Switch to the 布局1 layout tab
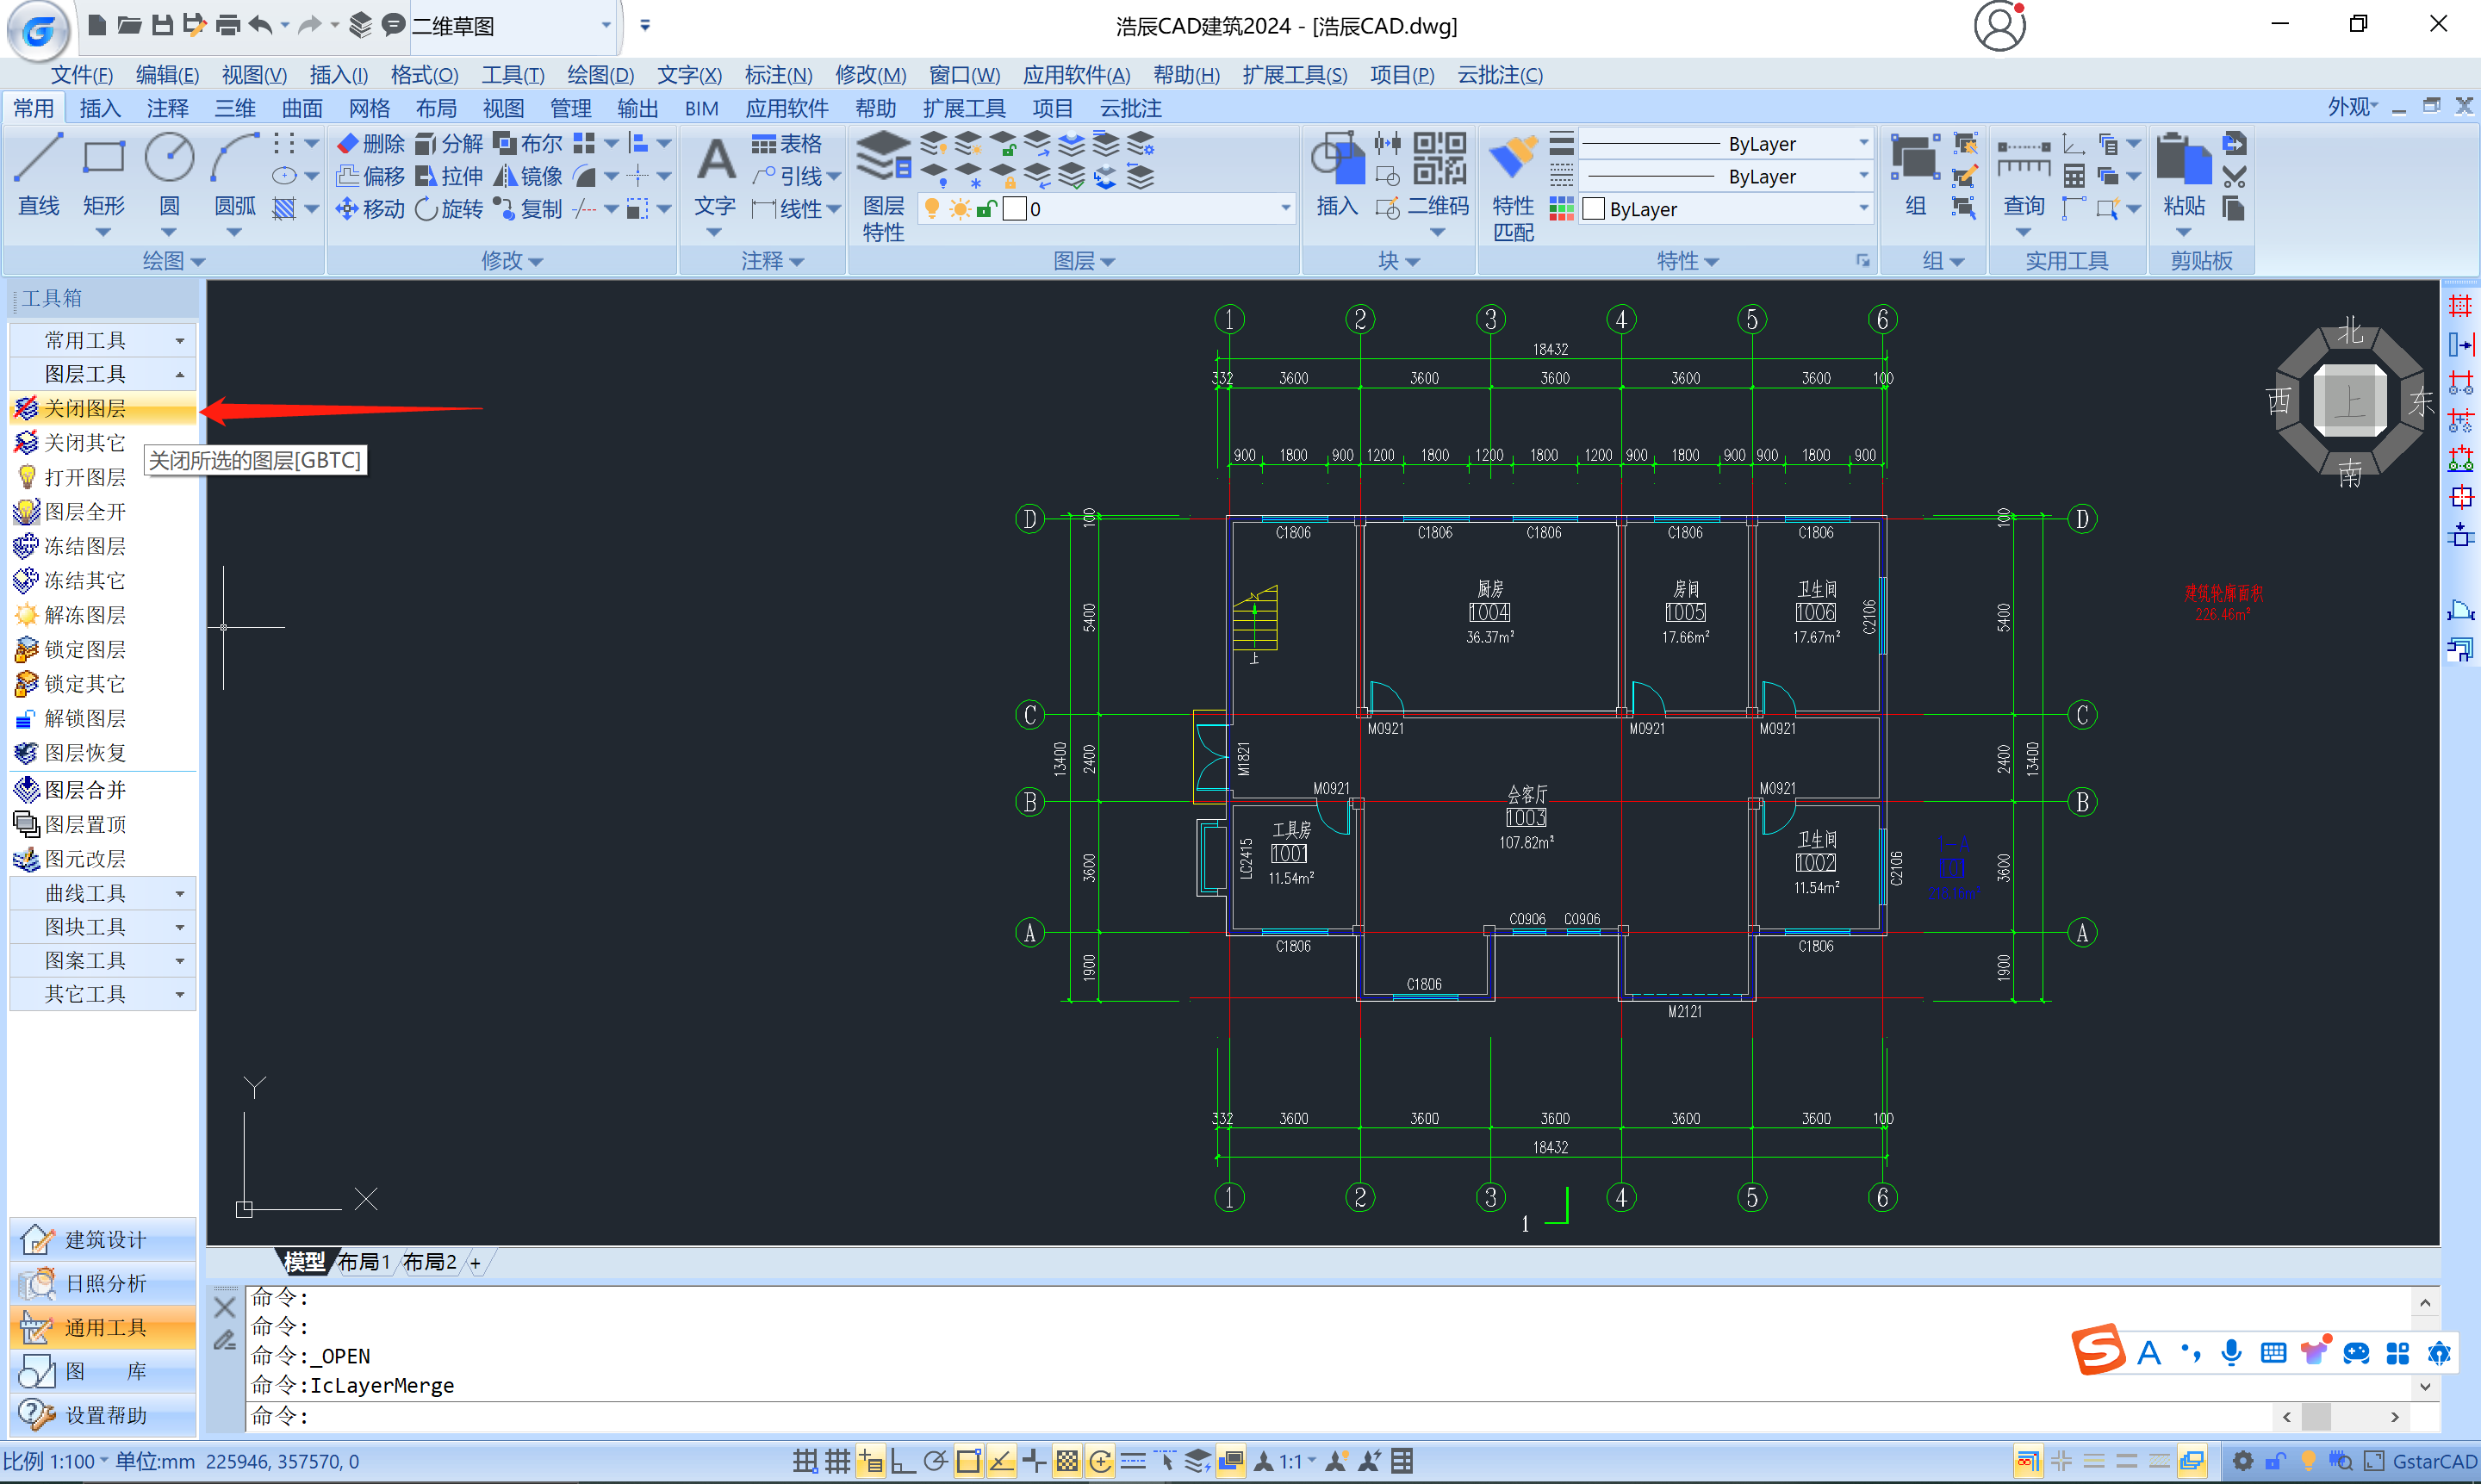This screenshot has width=2481, height=1484. pos(363,1262)
